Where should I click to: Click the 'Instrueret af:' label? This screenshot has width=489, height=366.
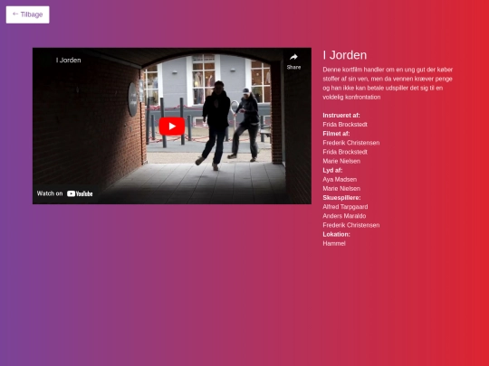341,115
